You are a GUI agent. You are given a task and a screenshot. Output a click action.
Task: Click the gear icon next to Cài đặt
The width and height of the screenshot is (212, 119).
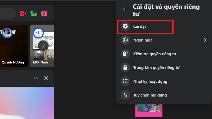[125, 26]
